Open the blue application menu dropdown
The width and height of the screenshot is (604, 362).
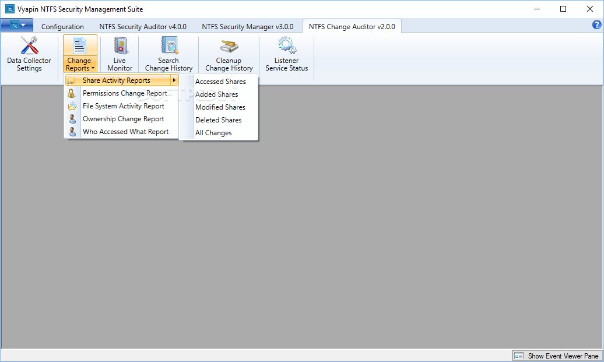click(x=17, y=25)
